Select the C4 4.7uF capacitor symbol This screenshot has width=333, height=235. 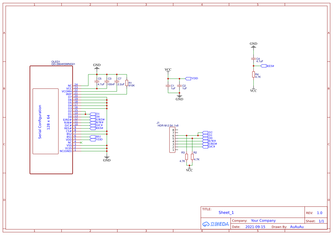click(x=253, y=59)
